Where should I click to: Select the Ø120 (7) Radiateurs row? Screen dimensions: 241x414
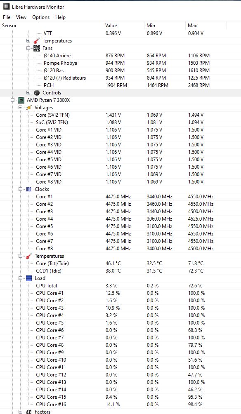point(120,78)
